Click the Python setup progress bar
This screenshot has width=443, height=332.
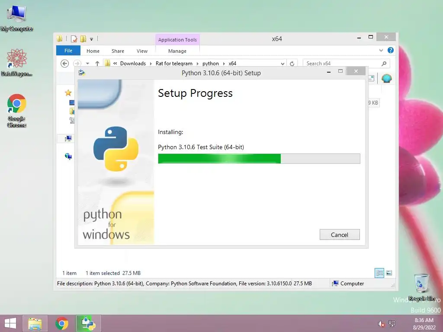click(x=259, y=159)
